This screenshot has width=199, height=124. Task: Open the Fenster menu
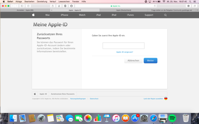[76, 2]
